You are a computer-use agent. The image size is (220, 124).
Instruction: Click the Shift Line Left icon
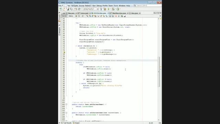(x=110, y=16)
